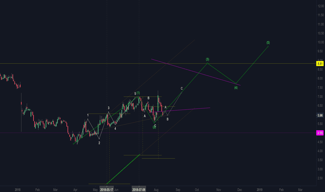
Task: Click the Apr label on time axis
Action: [75, 190]
